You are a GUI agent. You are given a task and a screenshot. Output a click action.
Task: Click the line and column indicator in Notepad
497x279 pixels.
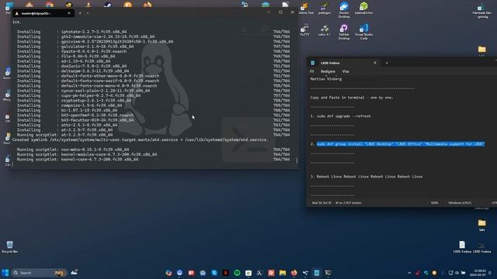coord(321,203)
